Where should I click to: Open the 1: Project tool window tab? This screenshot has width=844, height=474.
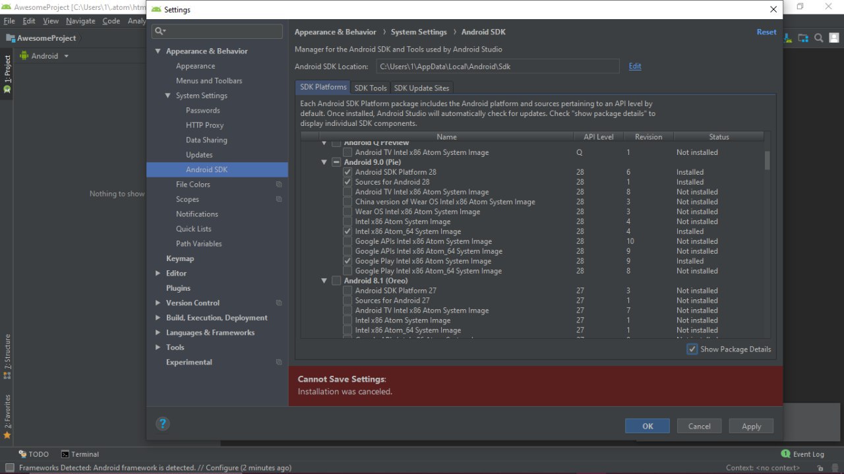[x=7, y=74]
